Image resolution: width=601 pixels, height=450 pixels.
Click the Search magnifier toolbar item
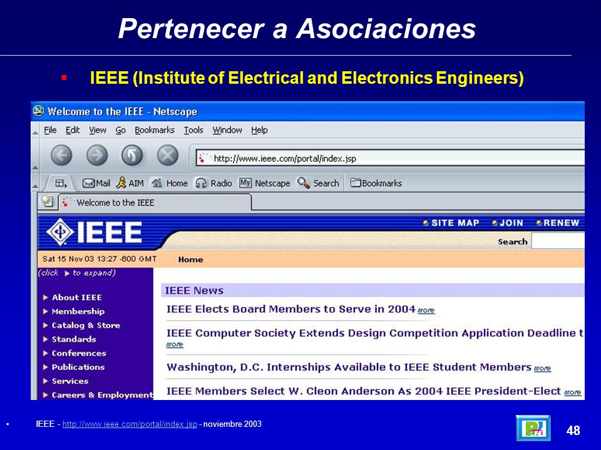[318, 183]
